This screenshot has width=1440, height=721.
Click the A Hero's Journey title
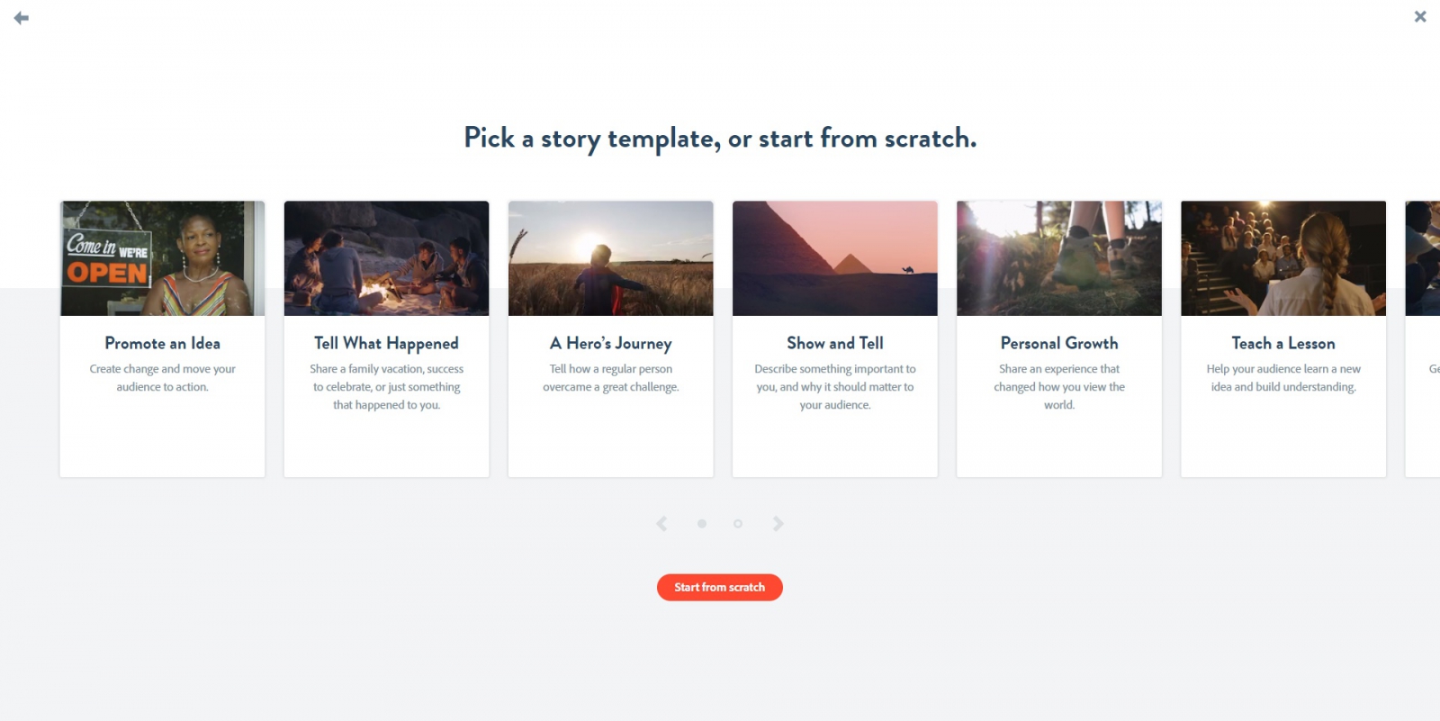click(x=610, y=343)
